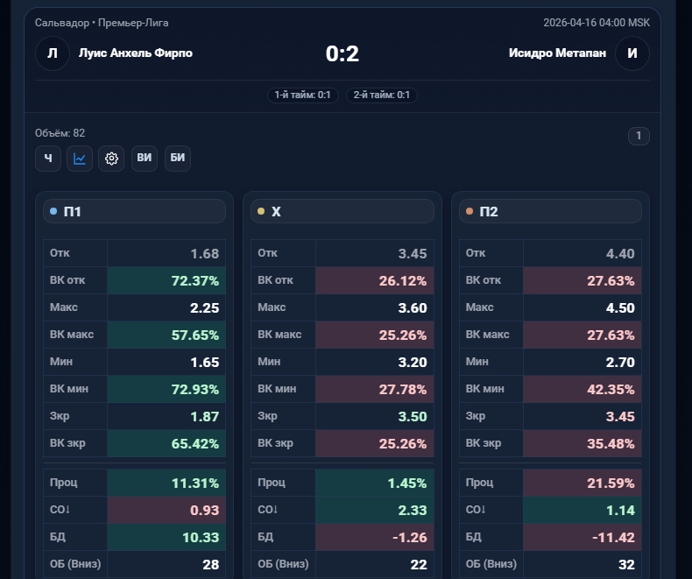Click П1 СО↓ value 0.93
Image resolution: width=692 pixels, height=579 pixels.
pos(204,510)
